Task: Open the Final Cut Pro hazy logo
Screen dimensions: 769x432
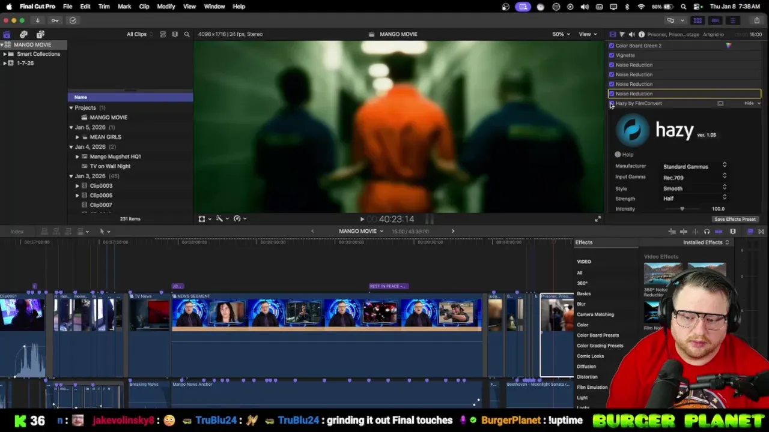Action: [633, 130]
